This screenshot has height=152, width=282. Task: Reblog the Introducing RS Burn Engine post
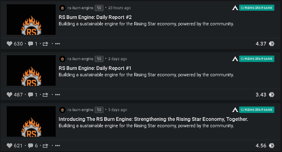coord(45,145)
